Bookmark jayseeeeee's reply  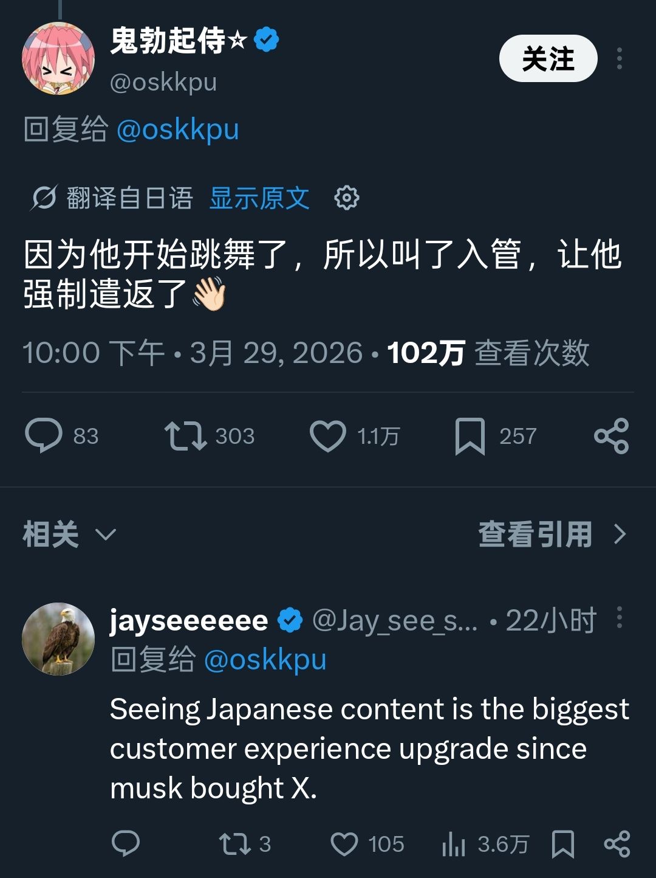coord(562,844)
